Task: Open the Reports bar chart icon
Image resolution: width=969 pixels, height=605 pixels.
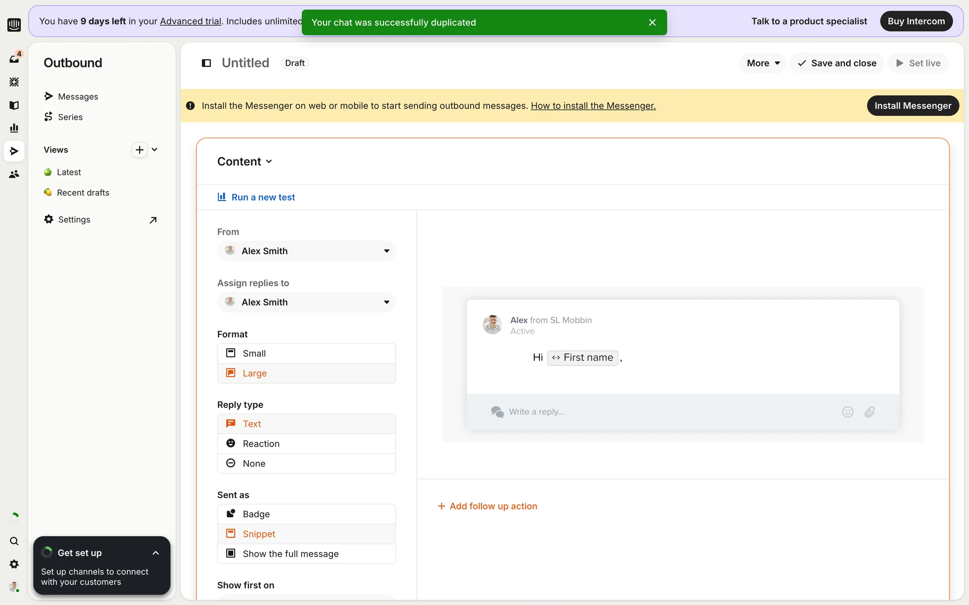Action: [x=14, y=128]
